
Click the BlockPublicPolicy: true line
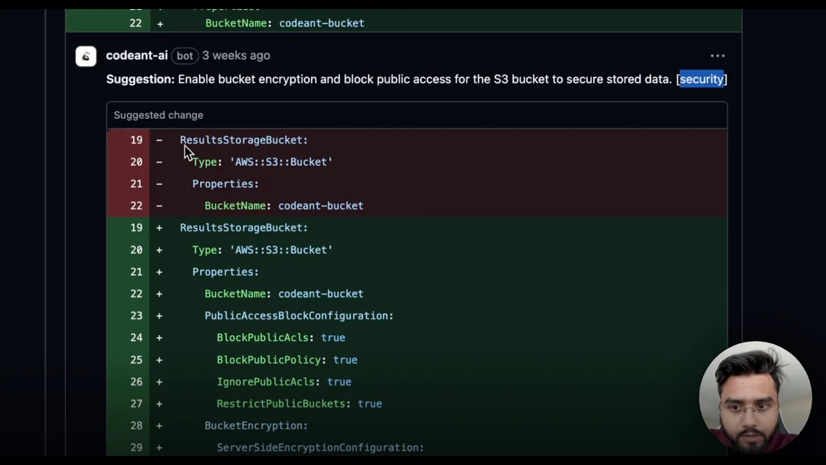(x=417, y=360)
